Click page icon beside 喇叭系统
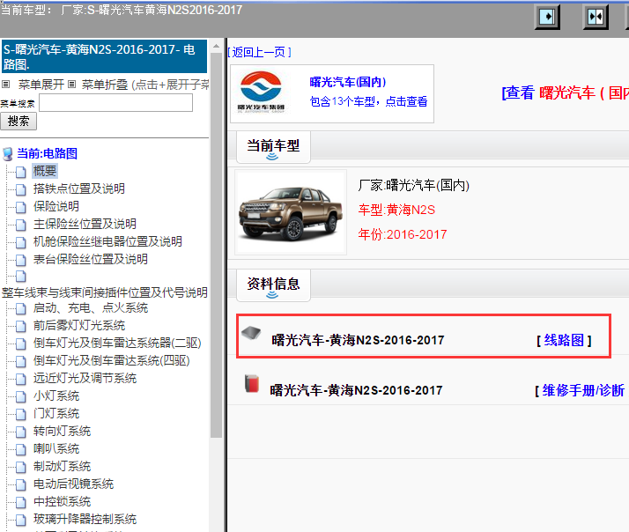The height and width of the screenshot is (532, 629). tap(21, 450)
